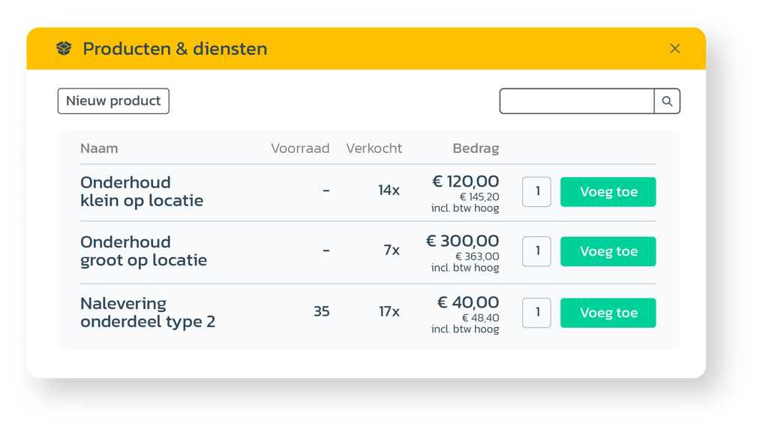This screenshot has height=432, width=760.
Task: Click the Voorraad column header
Action: 300,148
